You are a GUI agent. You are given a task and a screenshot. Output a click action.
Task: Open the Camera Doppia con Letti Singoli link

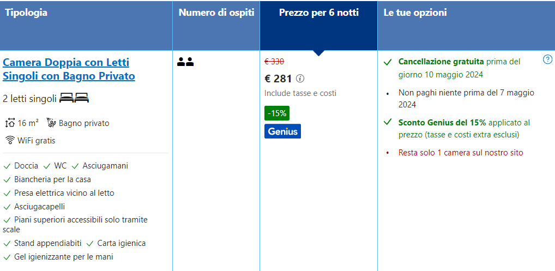69,69
